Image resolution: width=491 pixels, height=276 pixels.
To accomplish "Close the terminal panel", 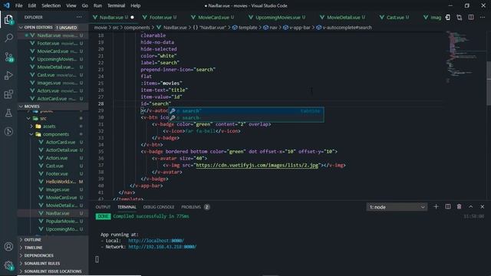I will tap(483, 207).
